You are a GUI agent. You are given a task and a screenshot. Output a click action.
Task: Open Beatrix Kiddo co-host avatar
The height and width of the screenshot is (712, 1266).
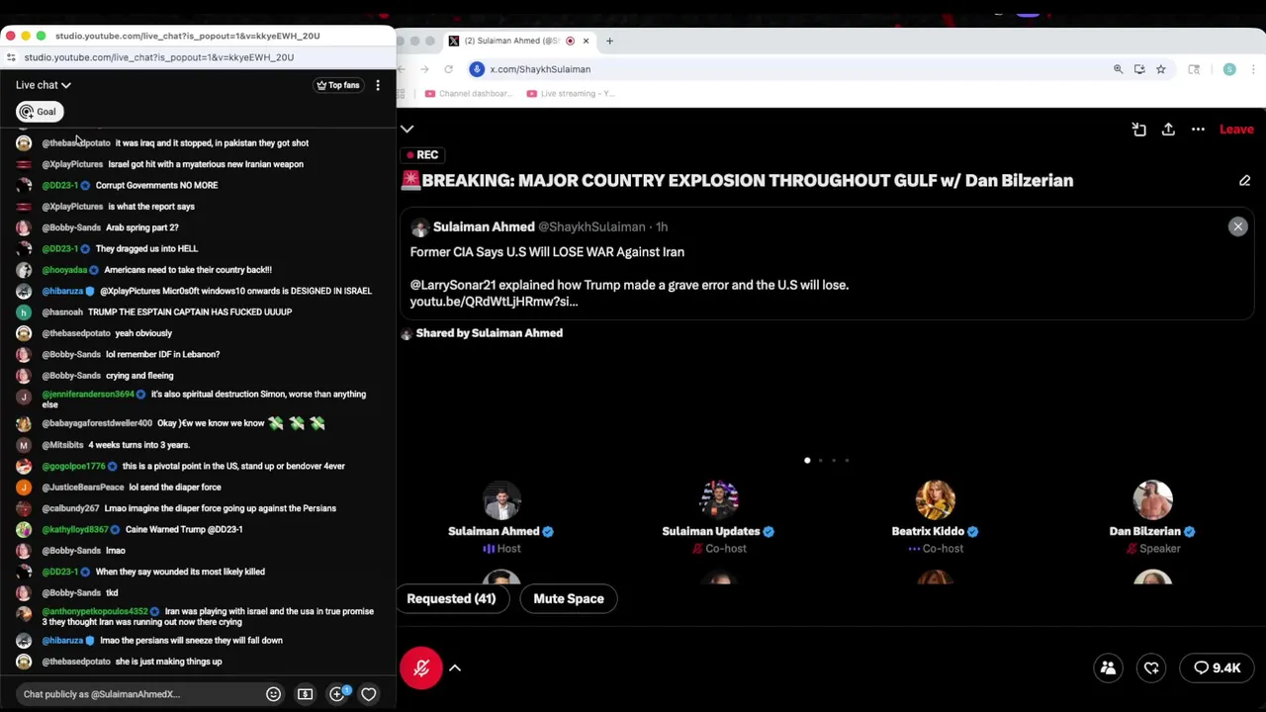pyautogui.click(x=936, y=499)
